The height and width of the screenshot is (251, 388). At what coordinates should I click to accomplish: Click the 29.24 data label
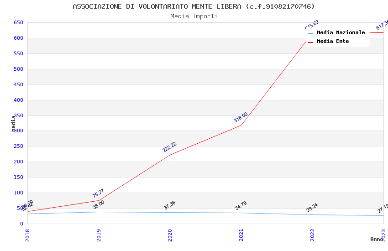point(312,208)
